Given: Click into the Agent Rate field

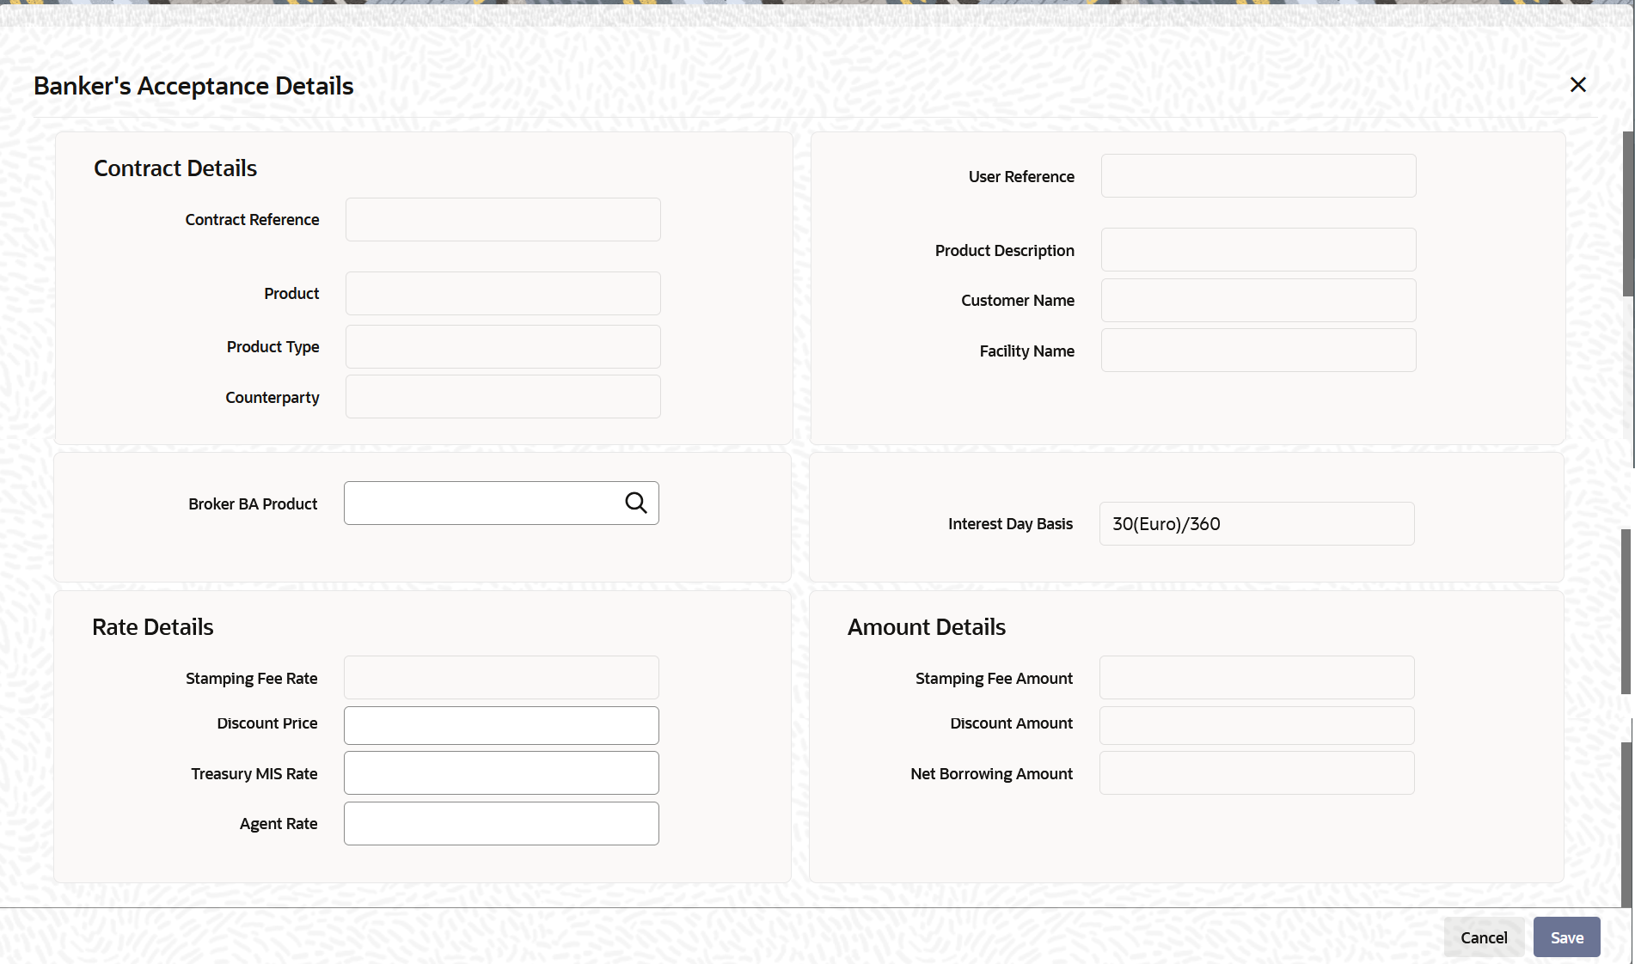Looking at the screenshot, I should point(501,824).
